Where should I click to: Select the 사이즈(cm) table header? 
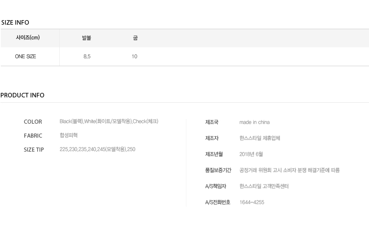coord(28,37)
